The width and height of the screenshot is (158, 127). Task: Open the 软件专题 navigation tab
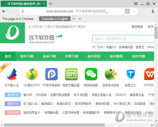pyautogui.click(x=139, y=56)
